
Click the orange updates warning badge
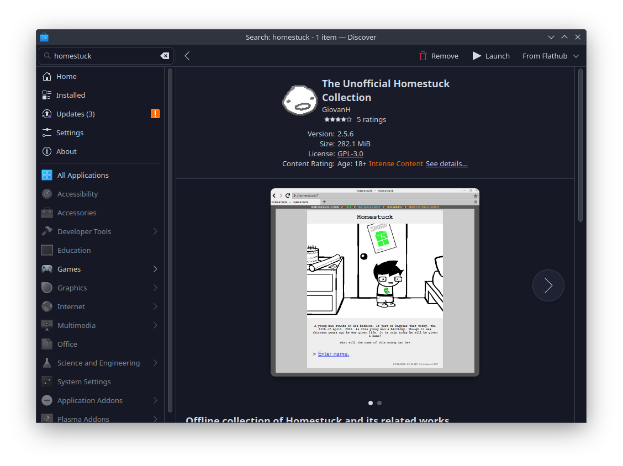(155, 114)
